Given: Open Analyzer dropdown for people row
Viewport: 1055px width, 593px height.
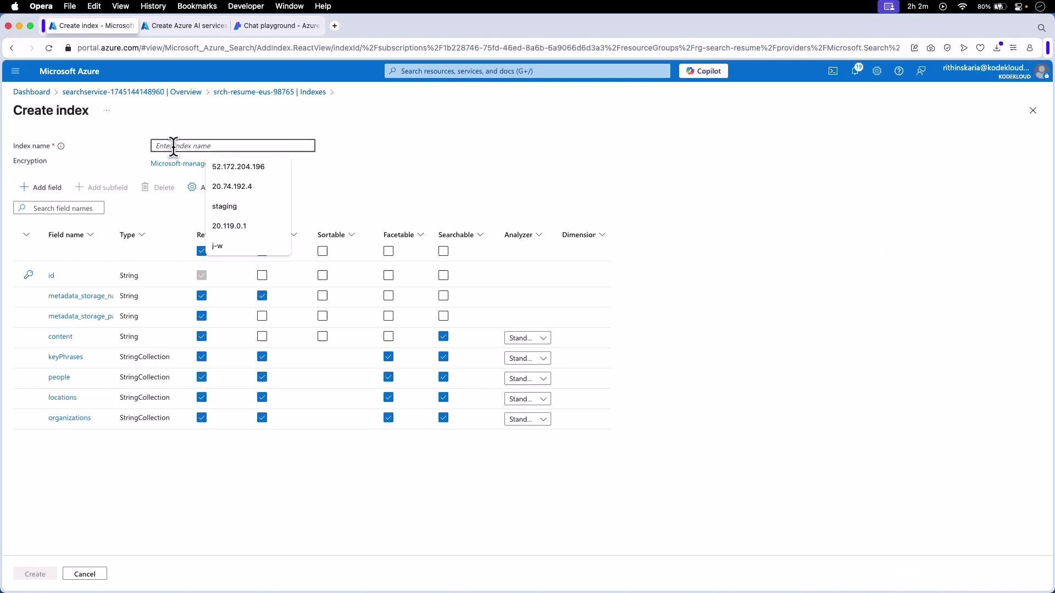Looking at the screenshot, I should (527, 378).
